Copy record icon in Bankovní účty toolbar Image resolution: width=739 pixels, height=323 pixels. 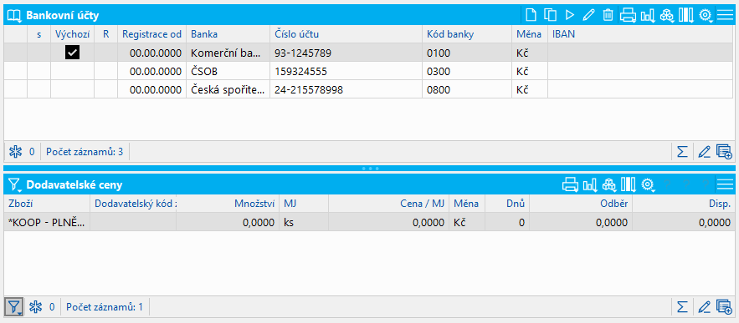pyautogui.click(x=550, y=15)
